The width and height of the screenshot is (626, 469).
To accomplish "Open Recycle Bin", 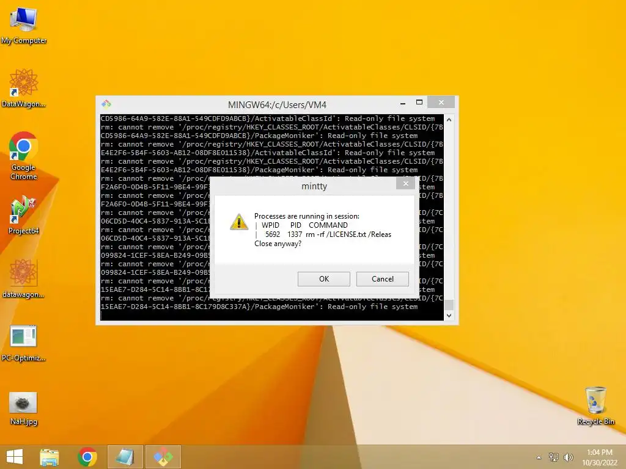I will pyautogui.click(x=595, y=406).
